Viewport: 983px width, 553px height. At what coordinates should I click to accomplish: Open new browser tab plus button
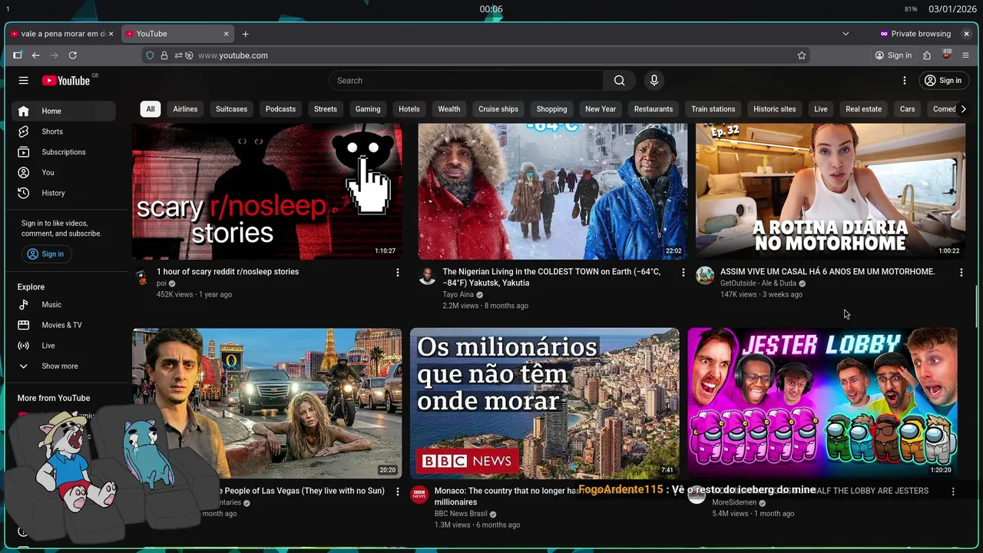(246, 34)
